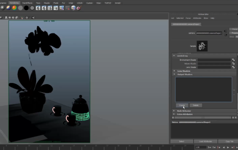This screenshot has height=150, width=238.
Task: Click the Attribute Editor horizontal scrollbar handle
Action: (203, 117)
